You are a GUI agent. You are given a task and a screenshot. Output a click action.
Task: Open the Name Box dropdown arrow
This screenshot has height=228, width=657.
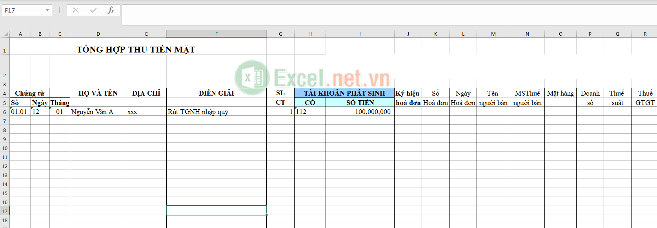pos(47,10)
